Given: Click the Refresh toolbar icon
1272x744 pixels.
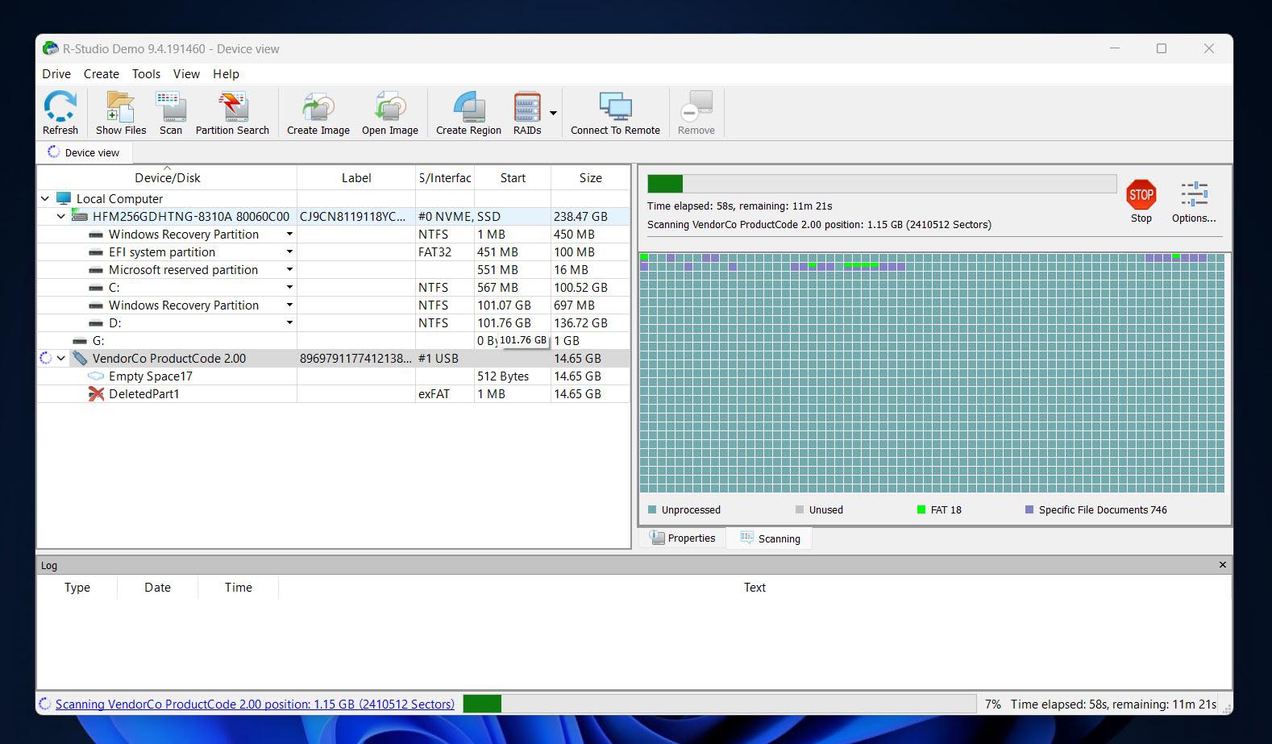Looking at the screenshot, I should (60, 106).
